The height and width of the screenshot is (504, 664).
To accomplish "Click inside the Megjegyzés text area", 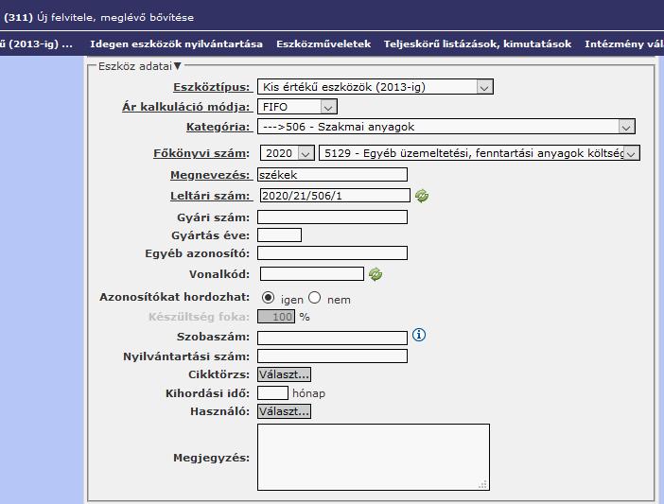I will pyautogui.click(x=374, y=458).
